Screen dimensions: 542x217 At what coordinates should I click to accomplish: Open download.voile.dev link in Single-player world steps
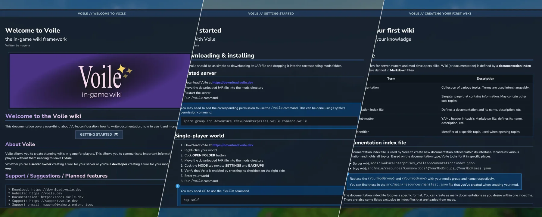pyautogui.click(x=233, y=145)
